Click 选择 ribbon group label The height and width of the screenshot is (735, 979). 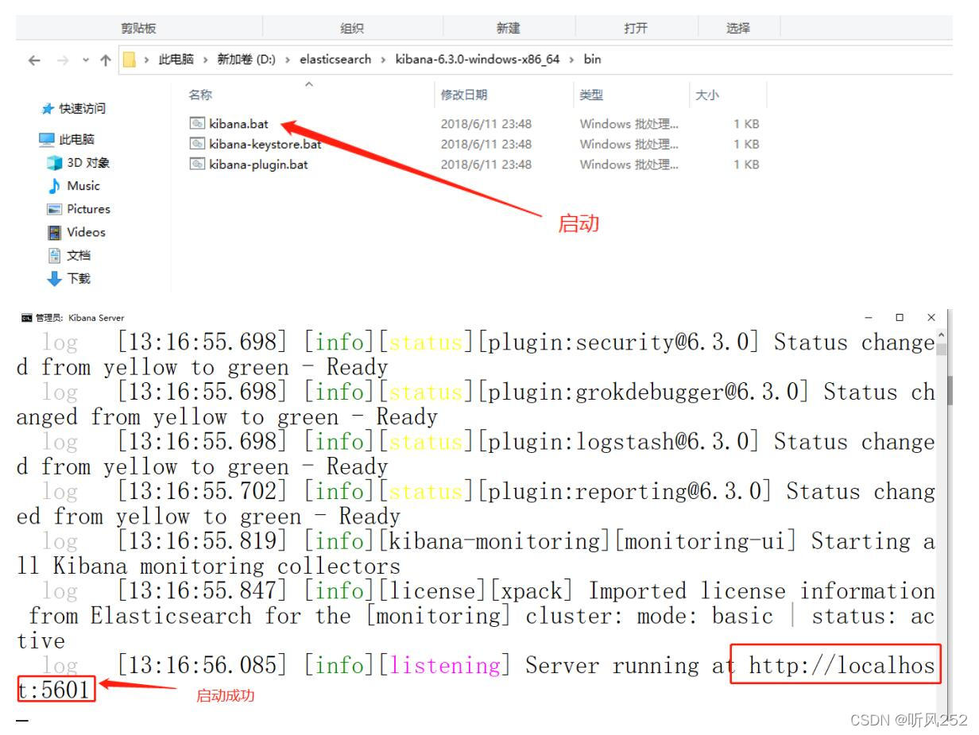click(737, 29)
